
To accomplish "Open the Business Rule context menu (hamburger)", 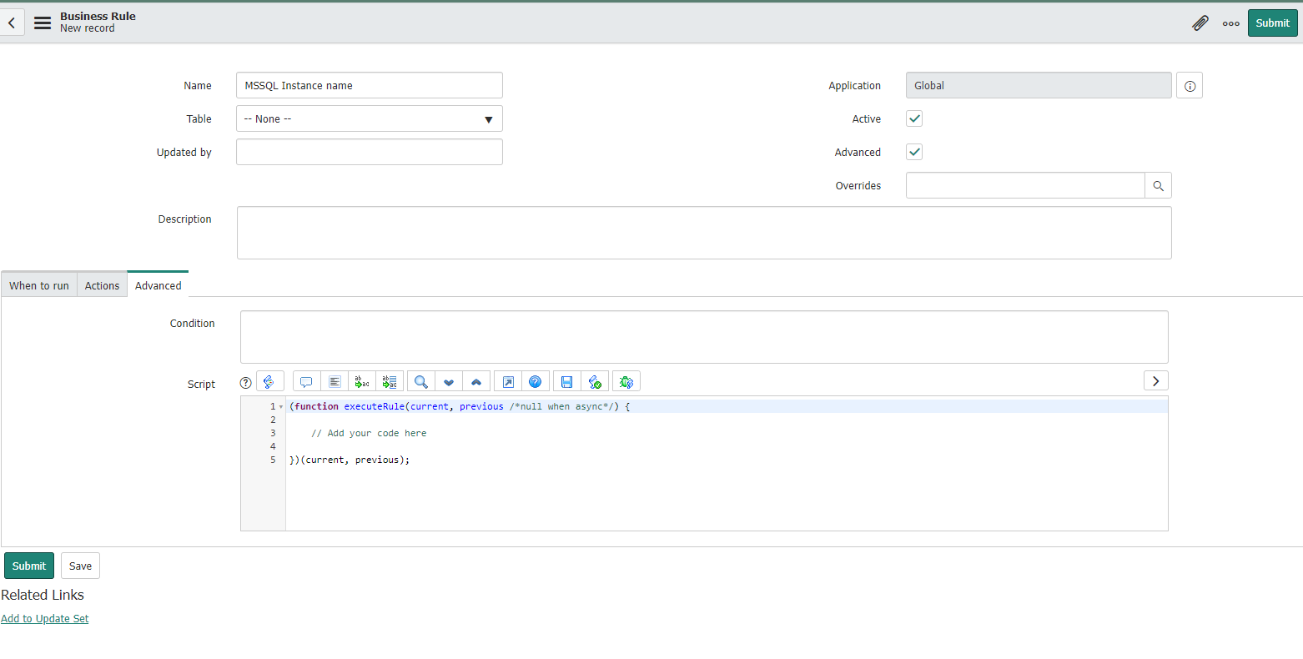I will pyautogui.click(x=43, y=23).
